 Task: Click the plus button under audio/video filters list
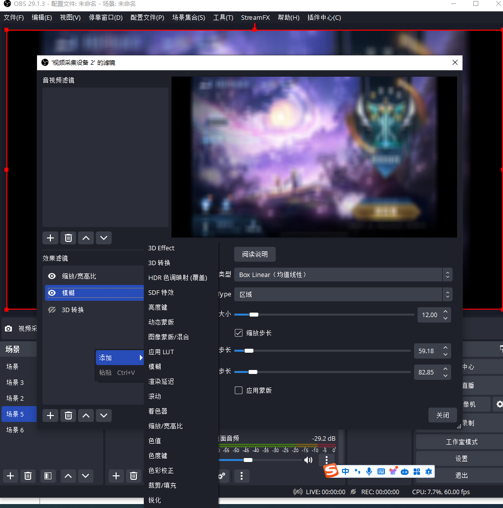[x=50, y=238]
